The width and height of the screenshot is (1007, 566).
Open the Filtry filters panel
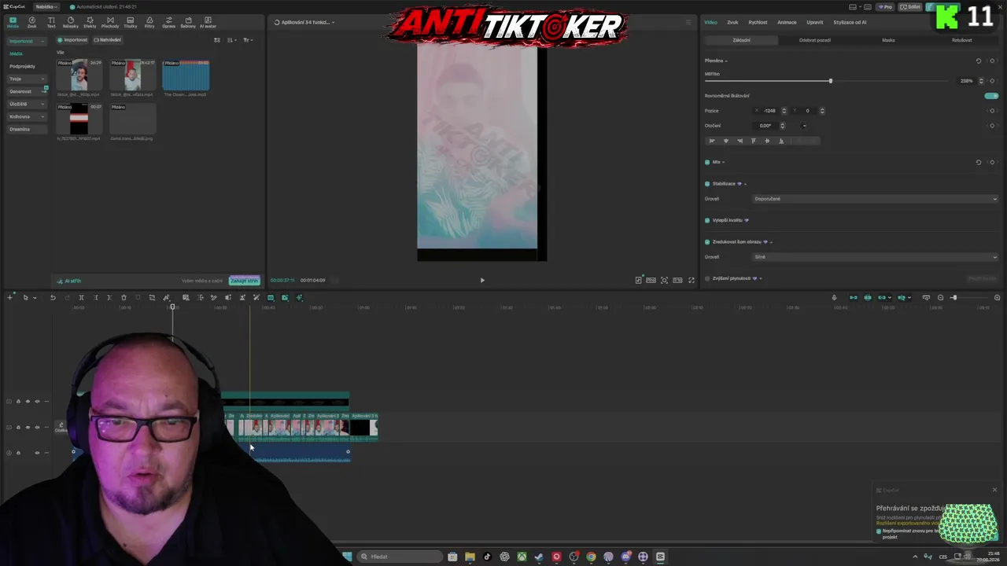(149, 22)
